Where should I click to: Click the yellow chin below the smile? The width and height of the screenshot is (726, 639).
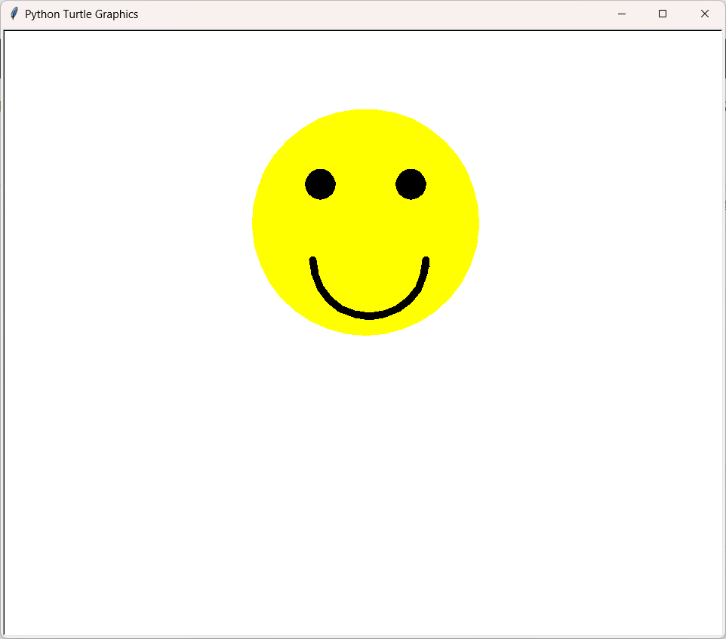coord(367,326)
